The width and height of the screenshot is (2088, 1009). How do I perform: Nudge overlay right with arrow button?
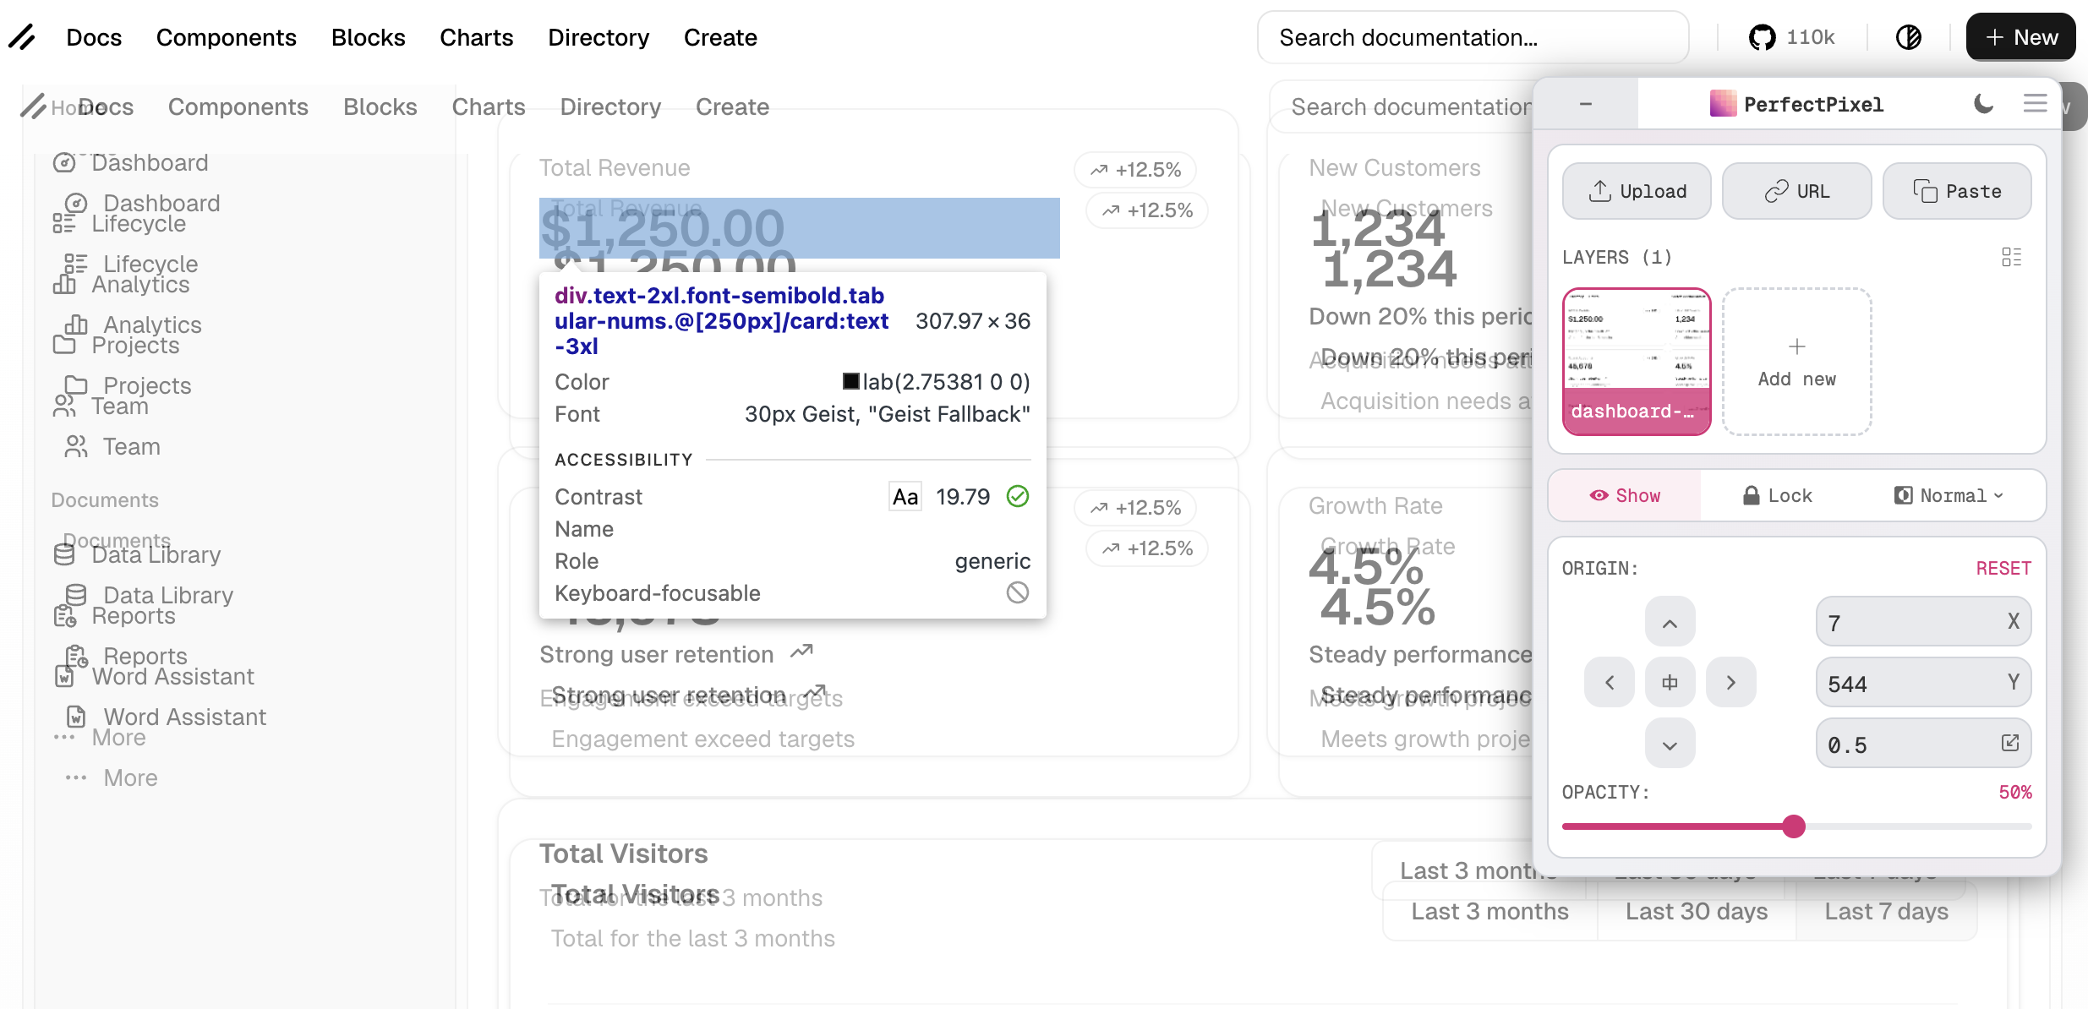(1730, 683)
